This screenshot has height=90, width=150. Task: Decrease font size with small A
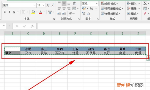coord(53,5)
